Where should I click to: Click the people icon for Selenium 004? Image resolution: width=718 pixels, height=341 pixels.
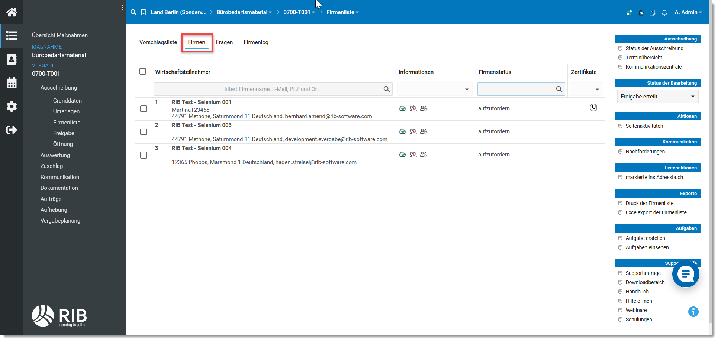(x=424, y=155)
